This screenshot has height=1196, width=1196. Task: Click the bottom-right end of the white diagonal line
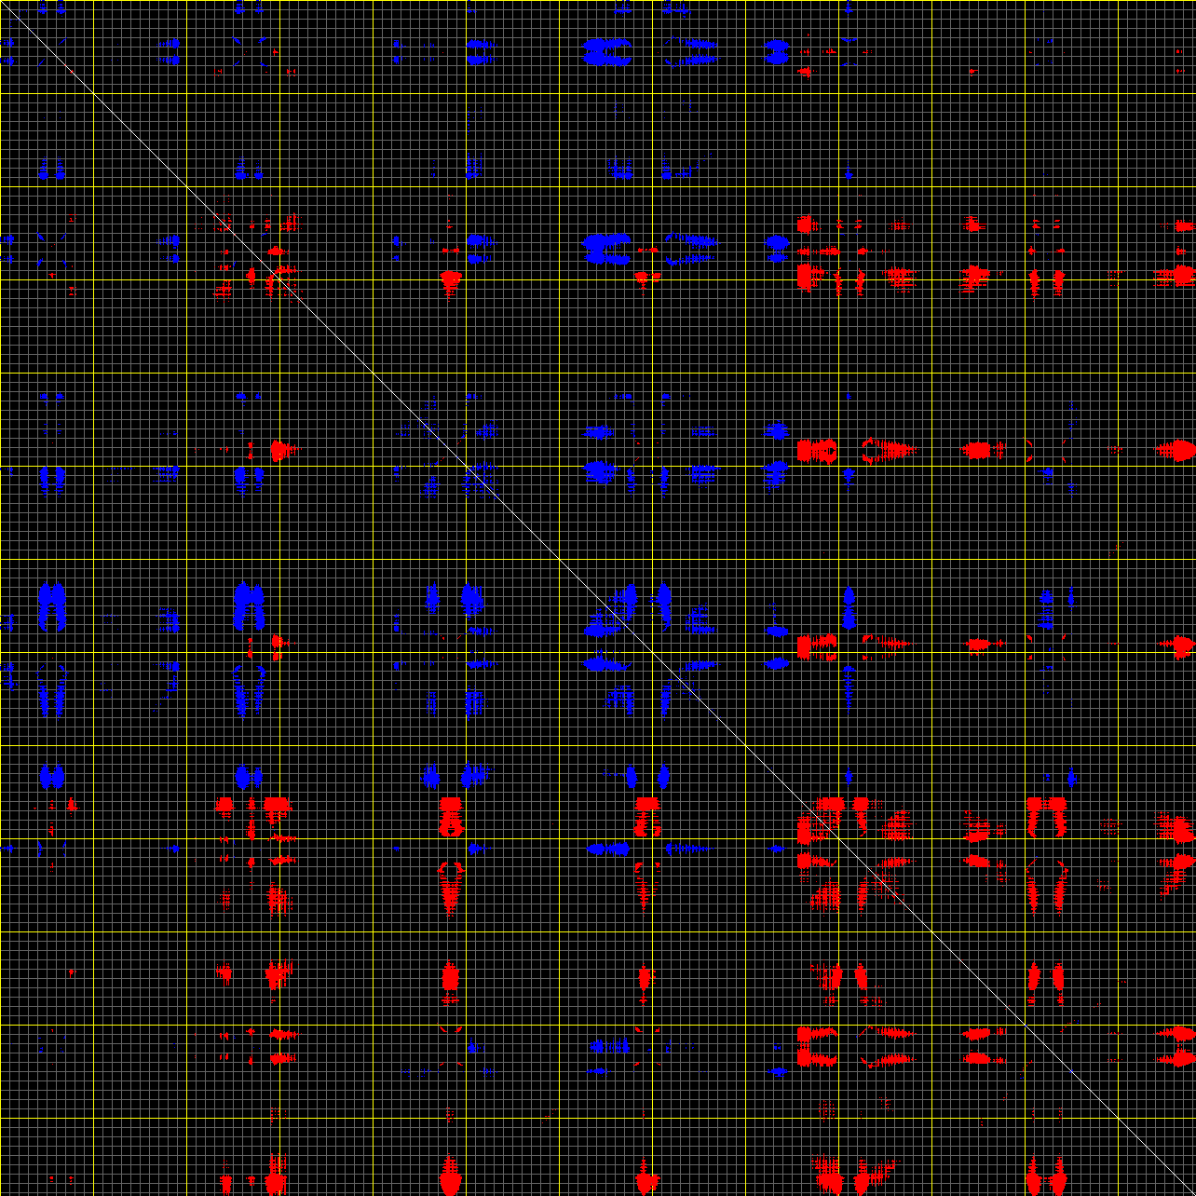tap(1192, 1192)
